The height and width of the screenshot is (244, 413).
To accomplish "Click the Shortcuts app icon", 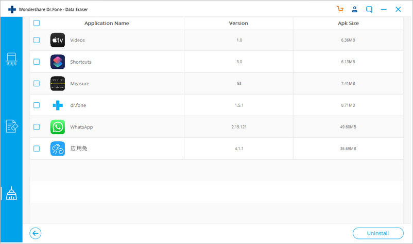I will point(58,62).
